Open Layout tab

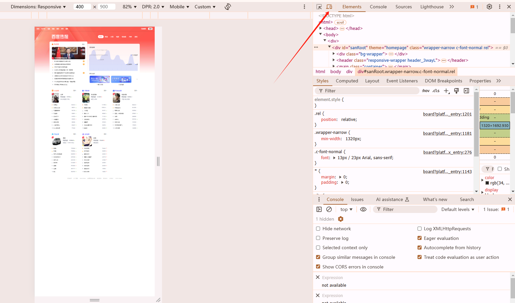click(x=372, y=81)
